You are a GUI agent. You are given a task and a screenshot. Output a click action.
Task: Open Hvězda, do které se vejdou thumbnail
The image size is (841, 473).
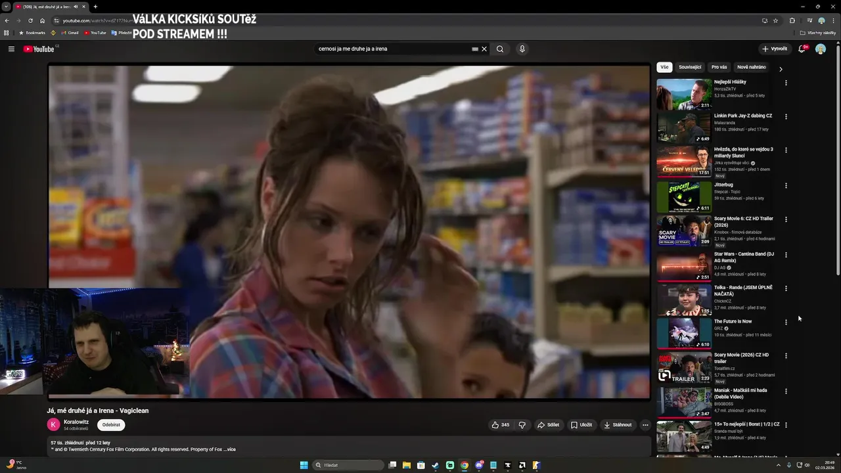pyautogui.click(x=684, y=162)
